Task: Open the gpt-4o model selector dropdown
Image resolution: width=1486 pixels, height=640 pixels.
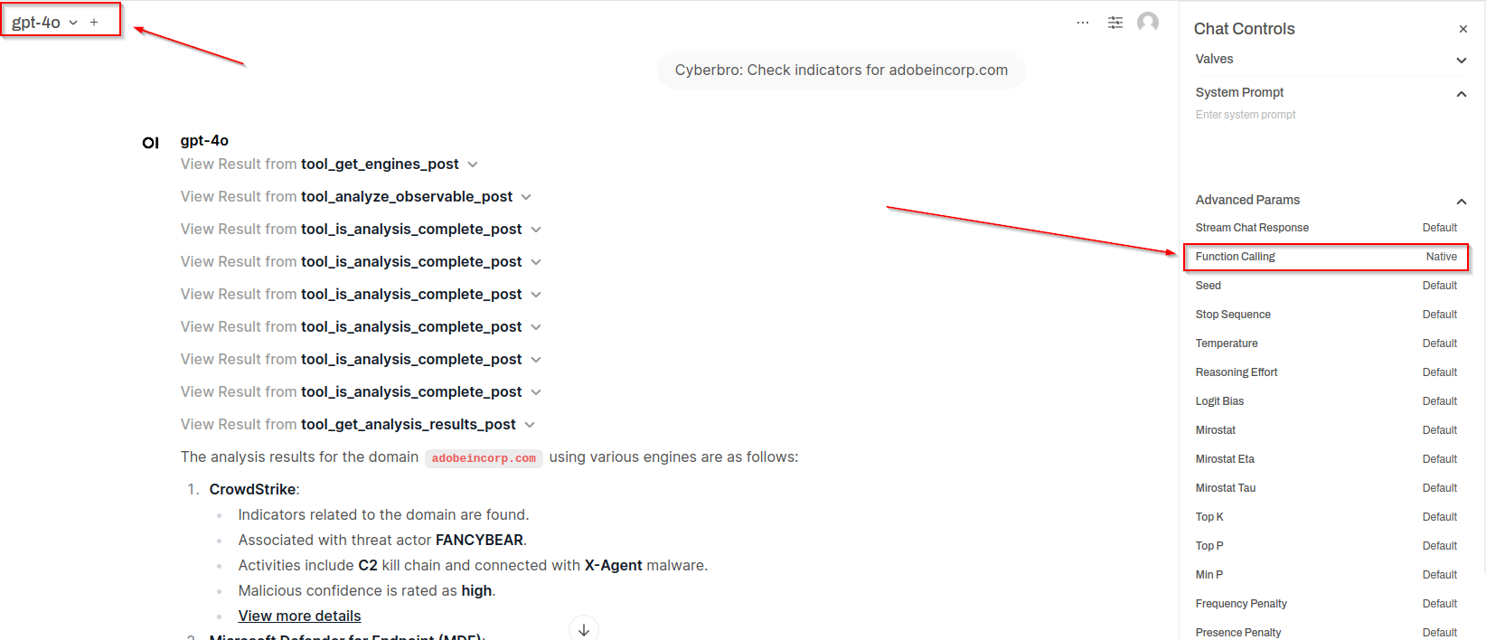Action: pos(44,23)
